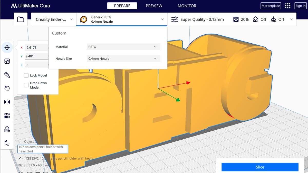The height and width of the screenshot is (173, 308).
Task: Open the Marketplace button
Action: tap(271, 6)
